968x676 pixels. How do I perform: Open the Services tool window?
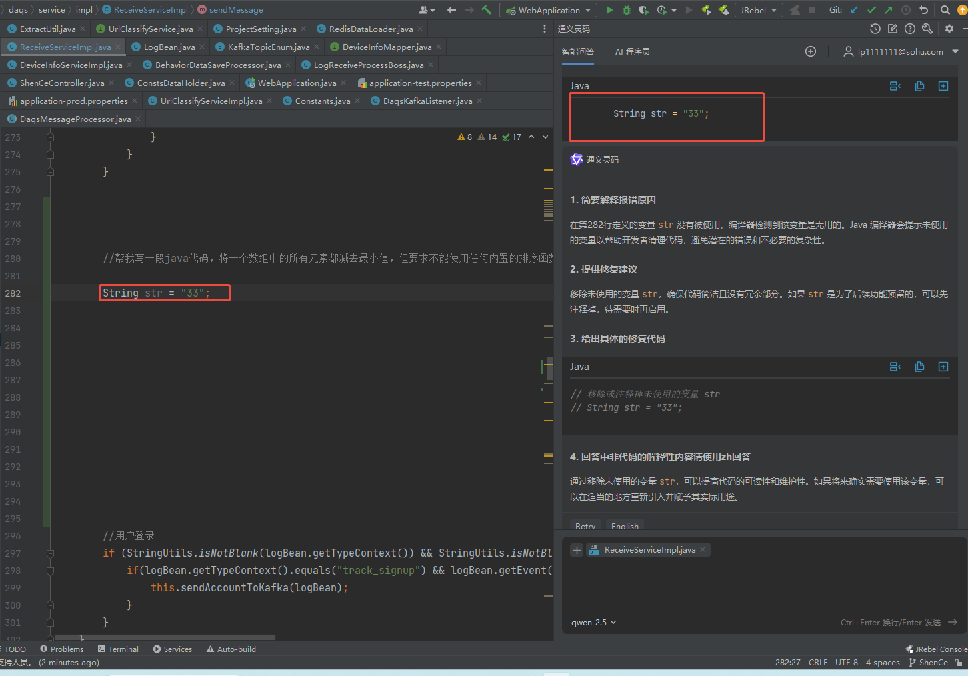[172, 649]
